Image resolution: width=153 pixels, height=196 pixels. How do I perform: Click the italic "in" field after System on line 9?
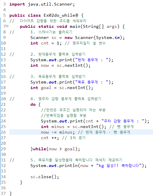[117, 38]
